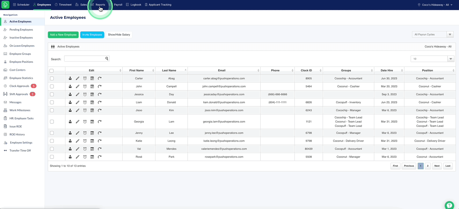Screen dimensions: 459x209
Task: Click the Last pagination button
Action: pos(448,166)
